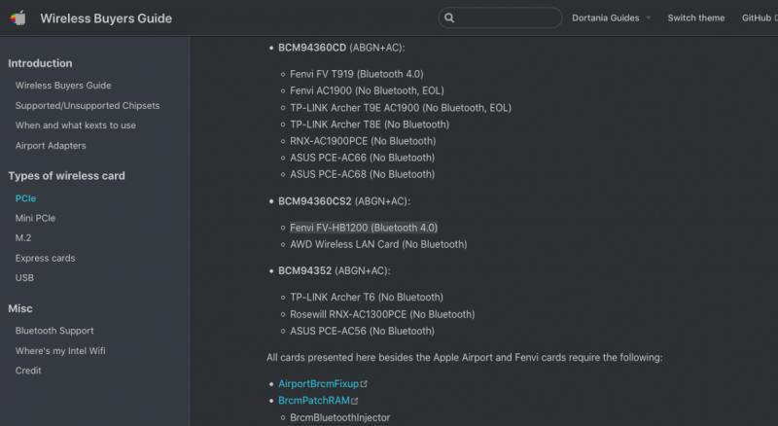Navigate to Mini PCIe section
Viewport: 778px width, 426px height.
point(35,218)
